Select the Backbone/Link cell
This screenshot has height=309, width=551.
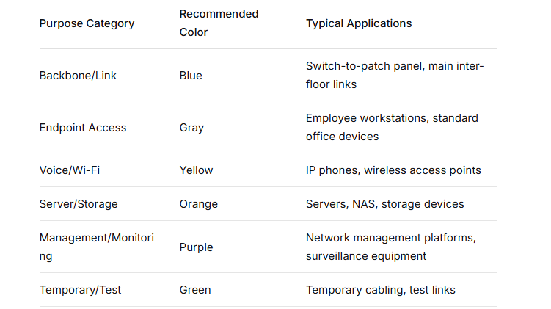pyautogui.click(x=78, y=76)
